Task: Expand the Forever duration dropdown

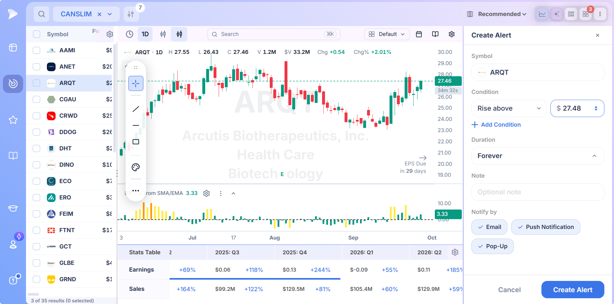Action: coord(538,156)
